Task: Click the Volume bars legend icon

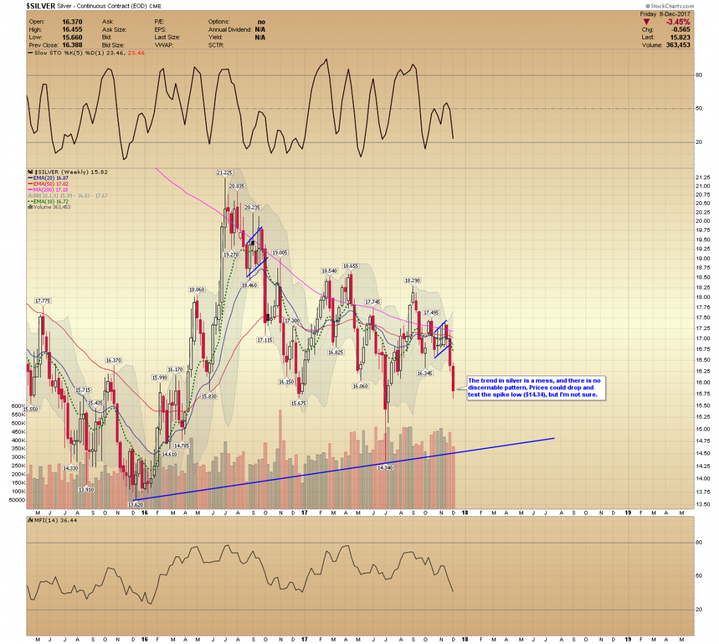Action: 30,207
